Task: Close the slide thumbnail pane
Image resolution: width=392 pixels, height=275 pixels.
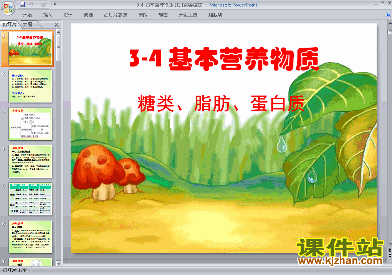Action: 56,25
